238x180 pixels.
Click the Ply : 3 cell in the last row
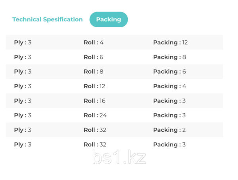23,144
